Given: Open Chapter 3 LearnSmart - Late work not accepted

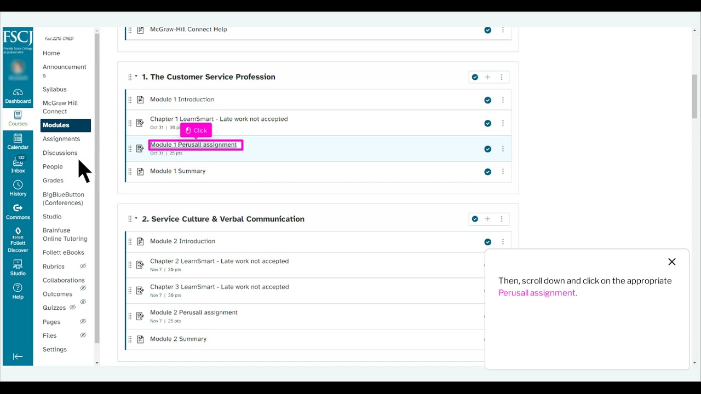Looking at the screenshot, I should (x=220, y=287).
